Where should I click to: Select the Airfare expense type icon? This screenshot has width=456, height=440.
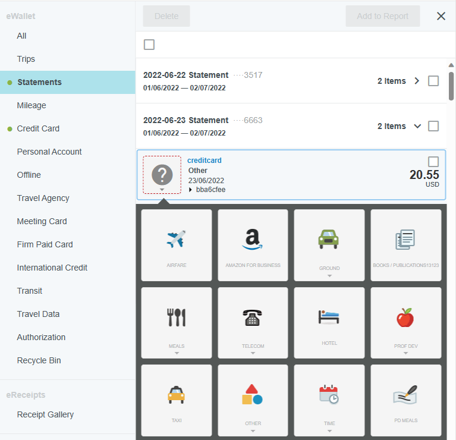pos(177,240)
